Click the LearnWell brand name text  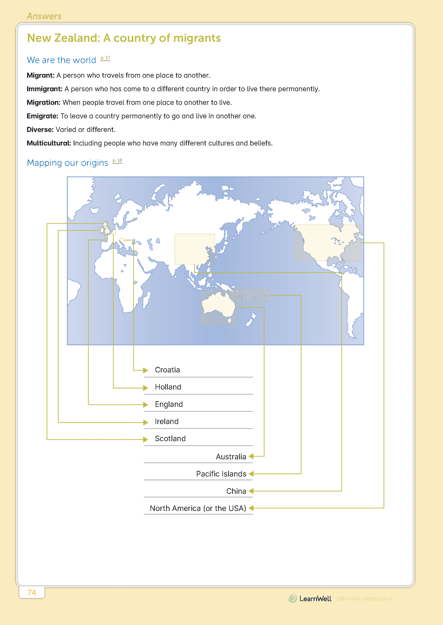click(315, 598)
